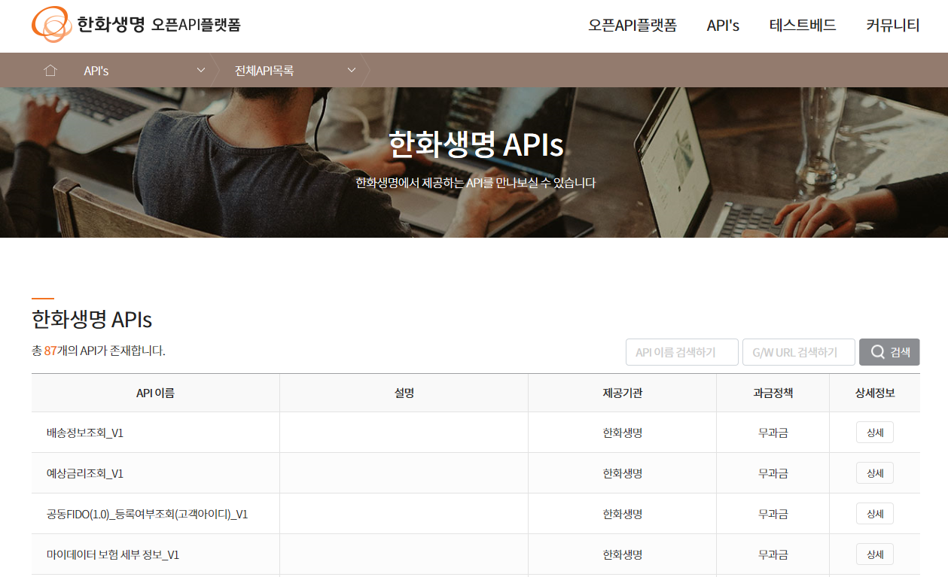Click the 한화생명 APIs banner heading
948x577 pixels.
pos(476,144)
